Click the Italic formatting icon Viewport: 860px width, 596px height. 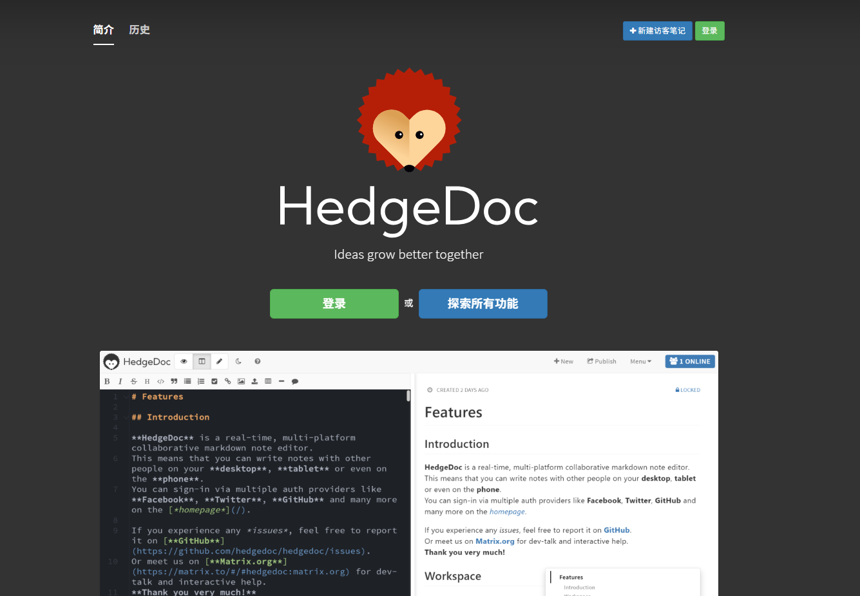click(x=120, y=382)
